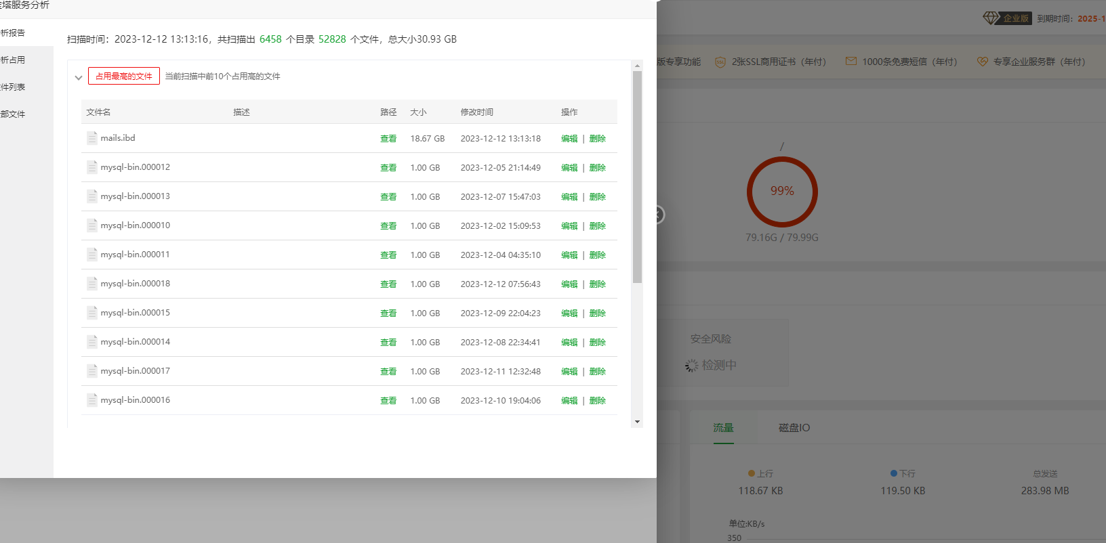Click the mysql-bin.000012 file icon

pos(91,167)
